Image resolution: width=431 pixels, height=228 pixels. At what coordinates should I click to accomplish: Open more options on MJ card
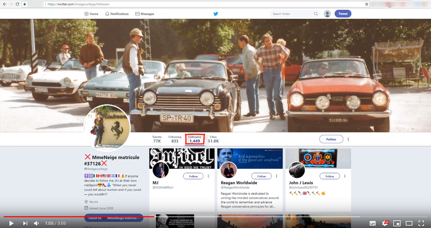point(208,176)
